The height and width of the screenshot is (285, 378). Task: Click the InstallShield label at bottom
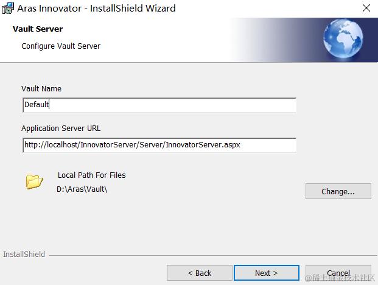[x=24, y=254]
